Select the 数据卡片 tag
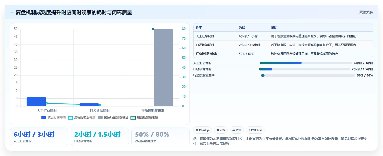The height and width of the screenshot is (156, 383). point(255,130)
